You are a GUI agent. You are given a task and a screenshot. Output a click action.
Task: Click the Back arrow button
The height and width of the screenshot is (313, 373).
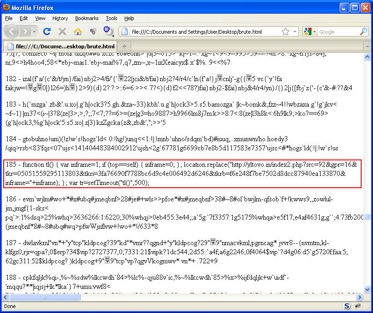tap(12, 31)
